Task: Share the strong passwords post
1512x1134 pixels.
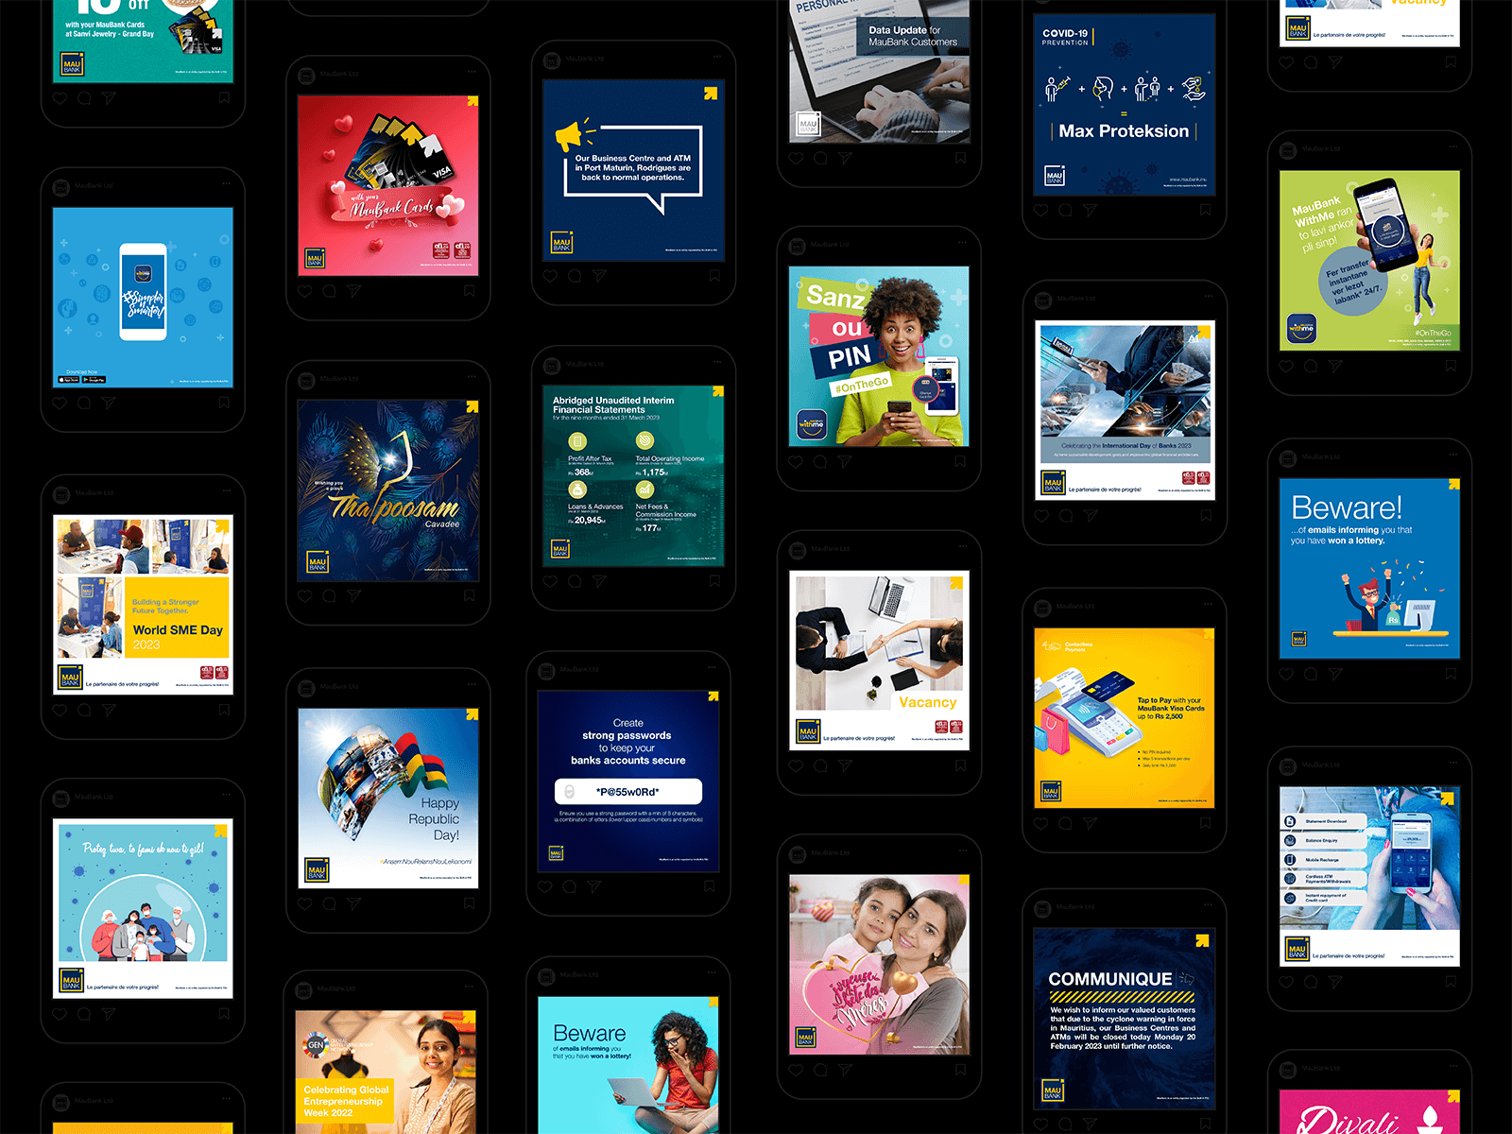Action: pos(593,886)
